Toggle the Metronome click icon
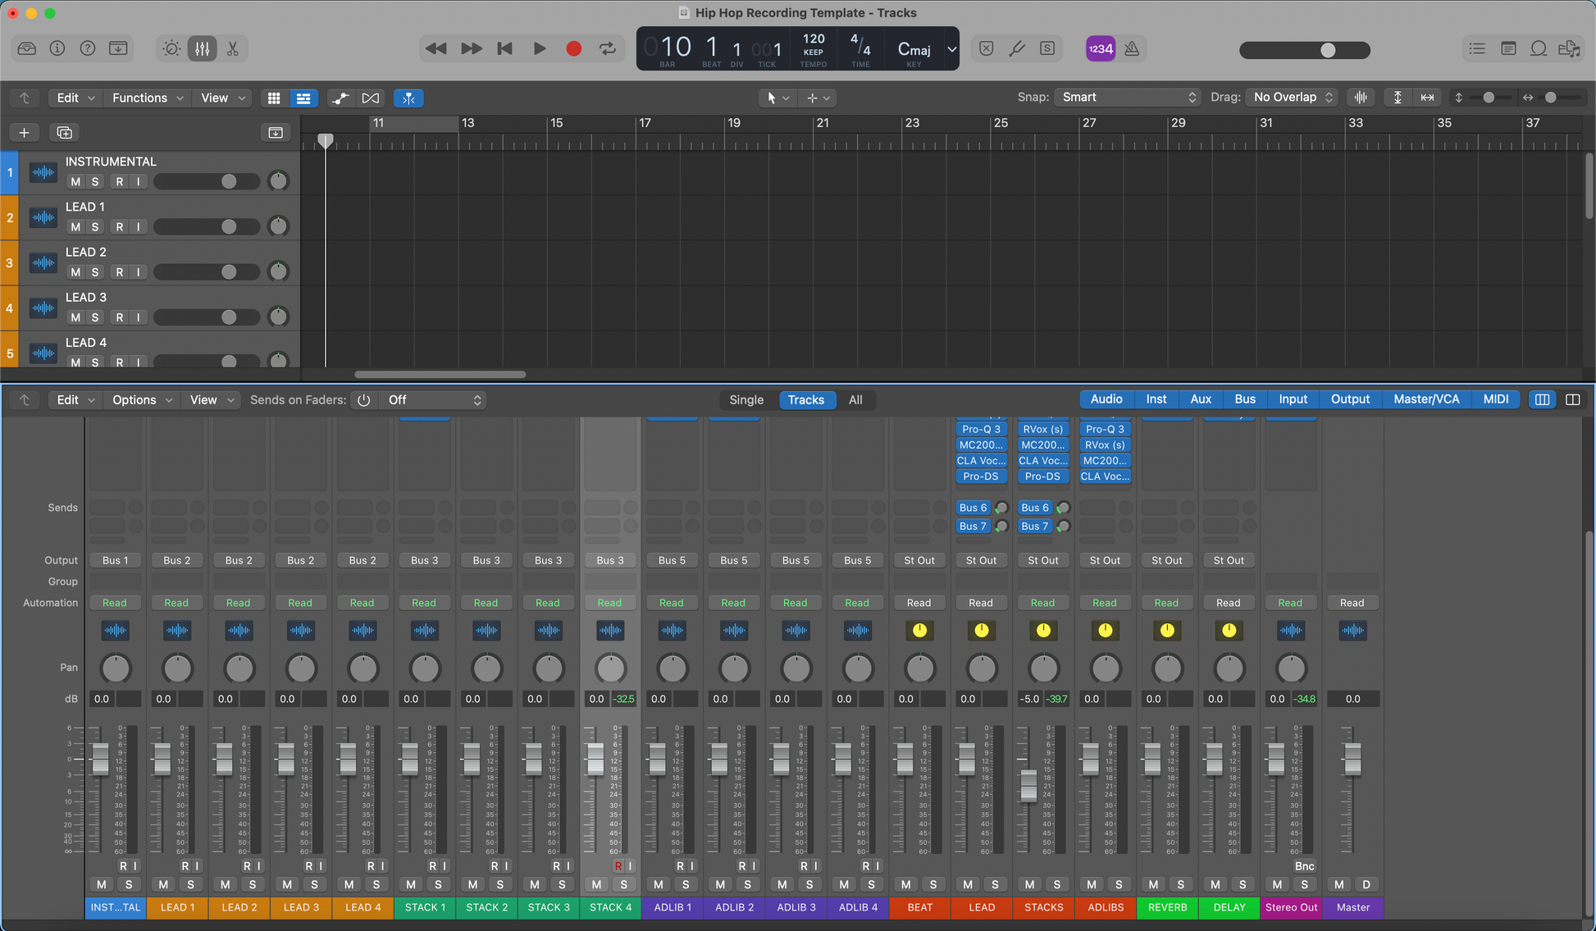1596x931 pixels. [x=1132, y=49]
